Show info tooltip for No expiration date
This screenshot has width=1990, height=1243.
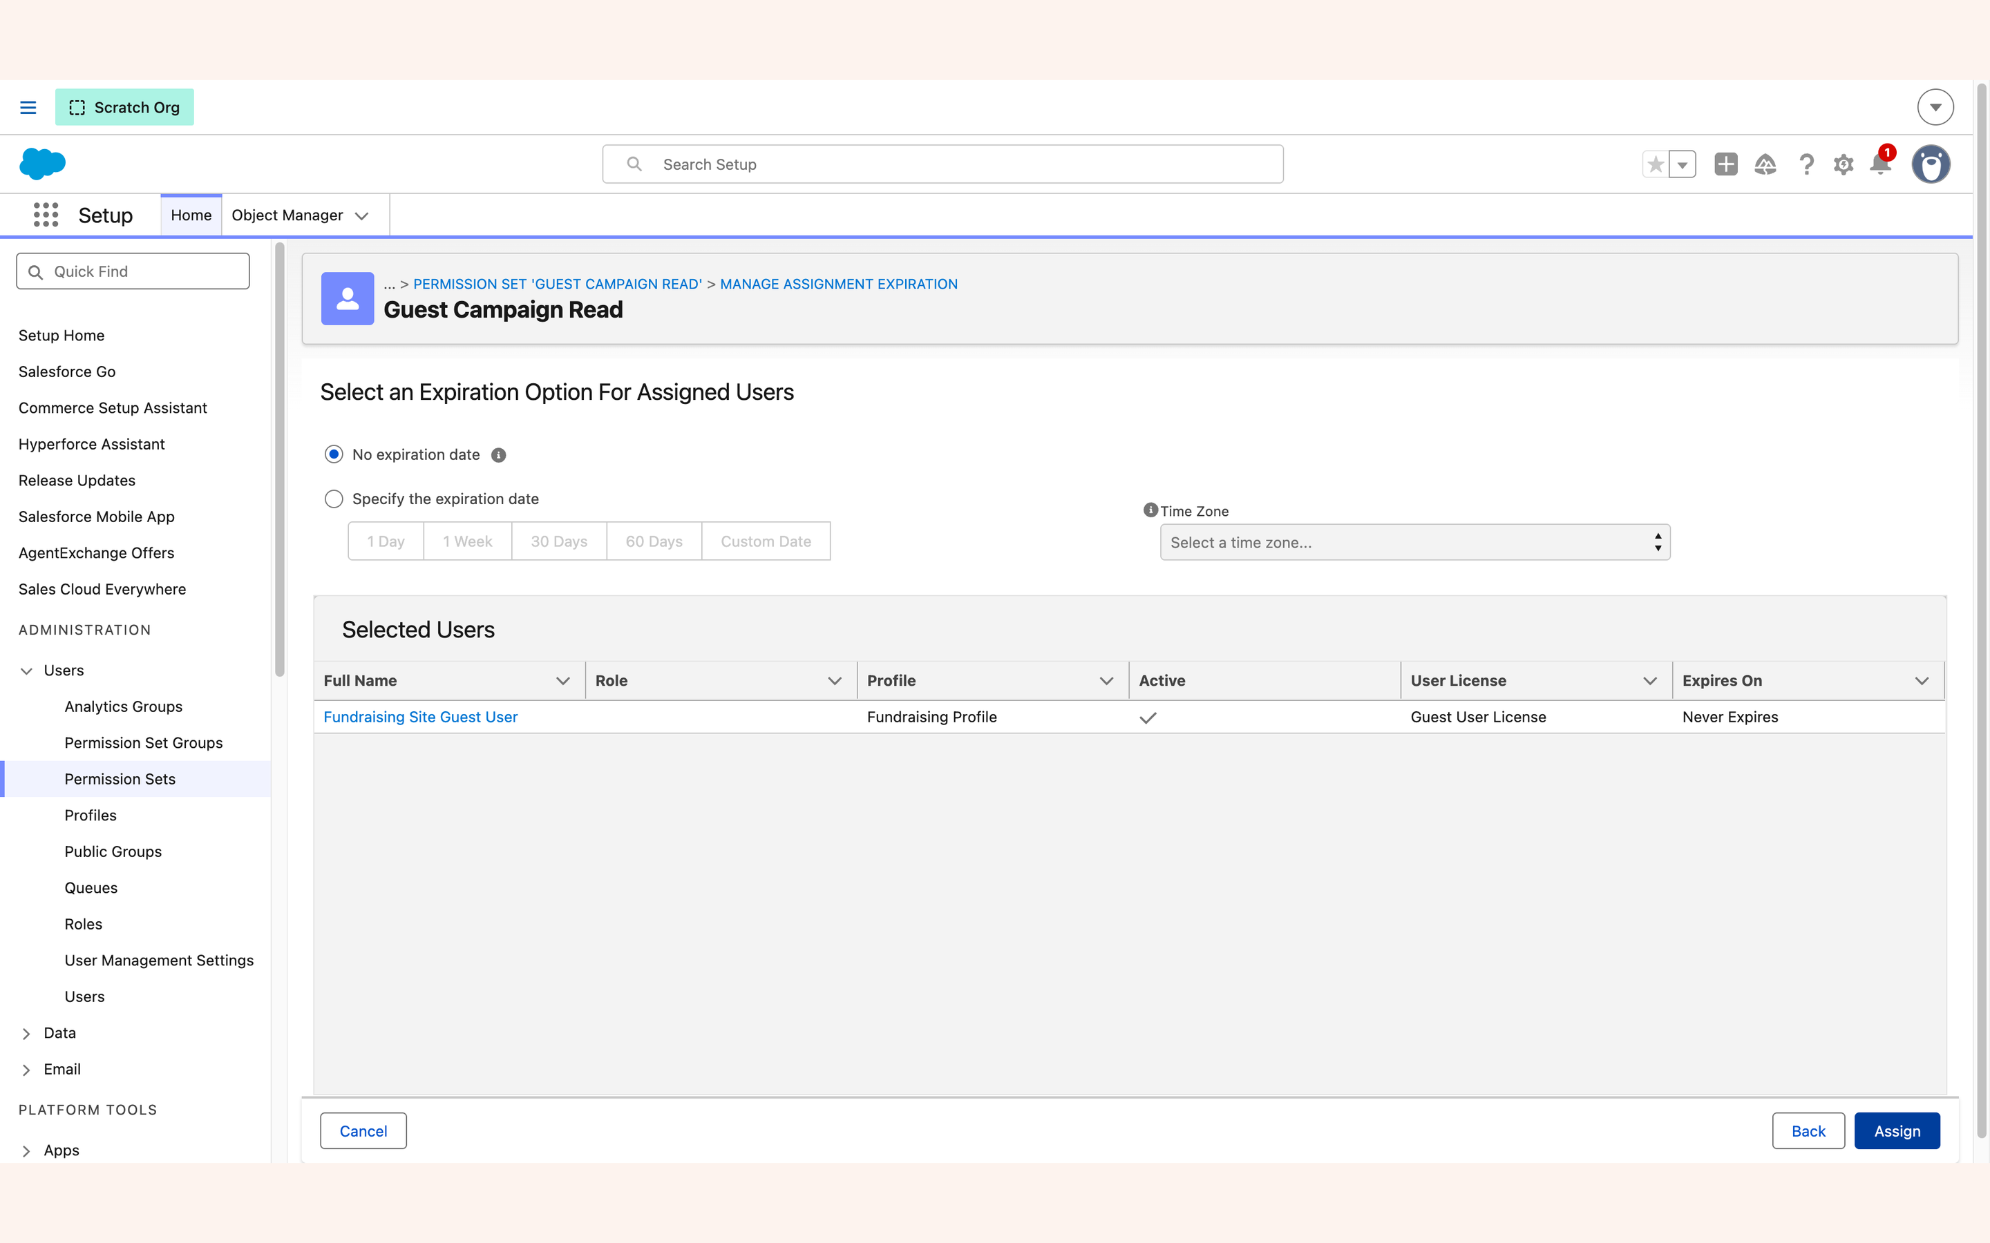point(498,456)
